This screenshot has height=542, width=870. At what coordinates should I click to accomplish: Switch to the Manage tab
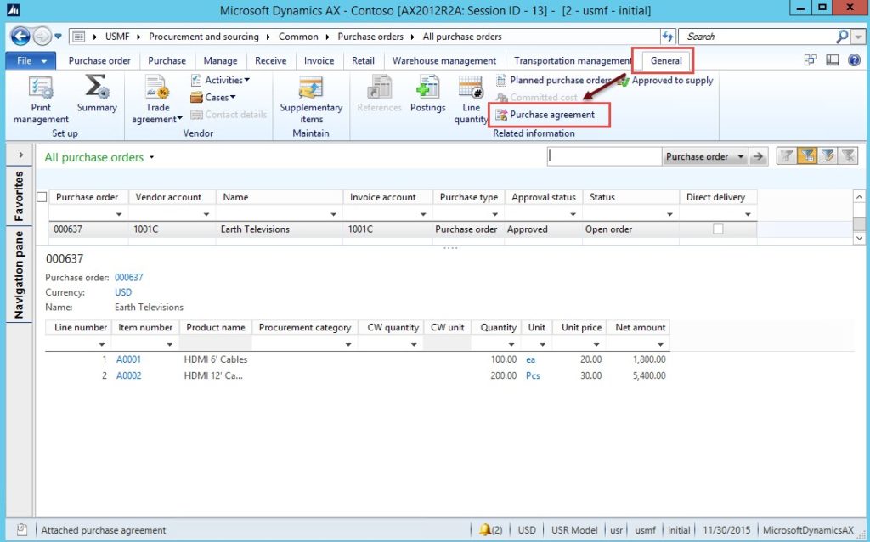(220, 60)
